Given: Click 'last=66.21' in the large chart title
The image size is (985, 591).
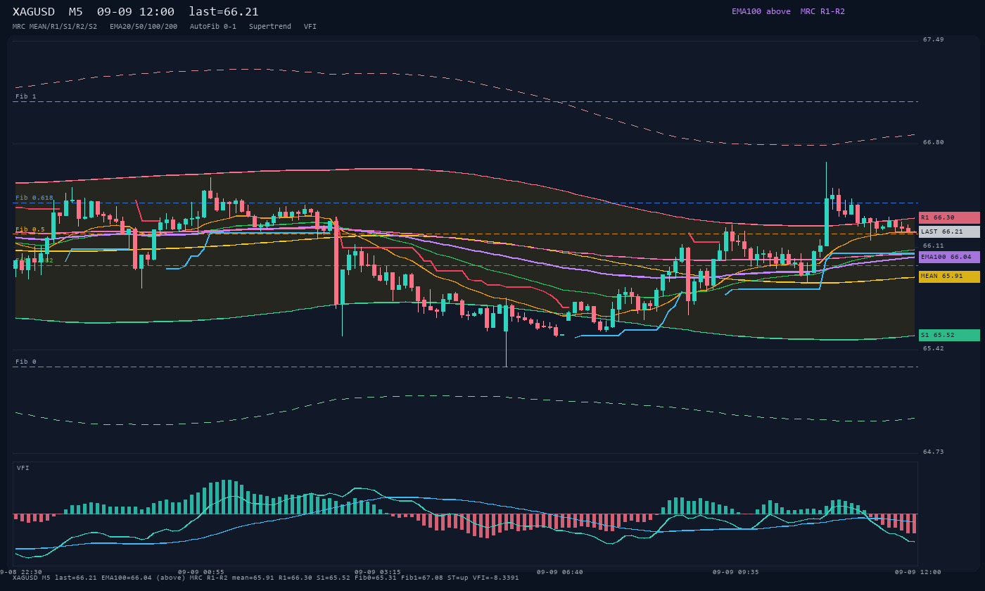Looking at the screenshot, I should (x=224, y=11).
